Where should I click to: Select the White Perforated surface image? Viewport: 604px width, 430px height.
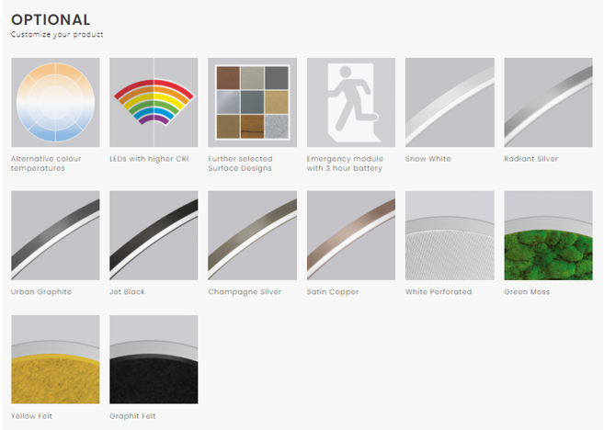tap(450, 235)
